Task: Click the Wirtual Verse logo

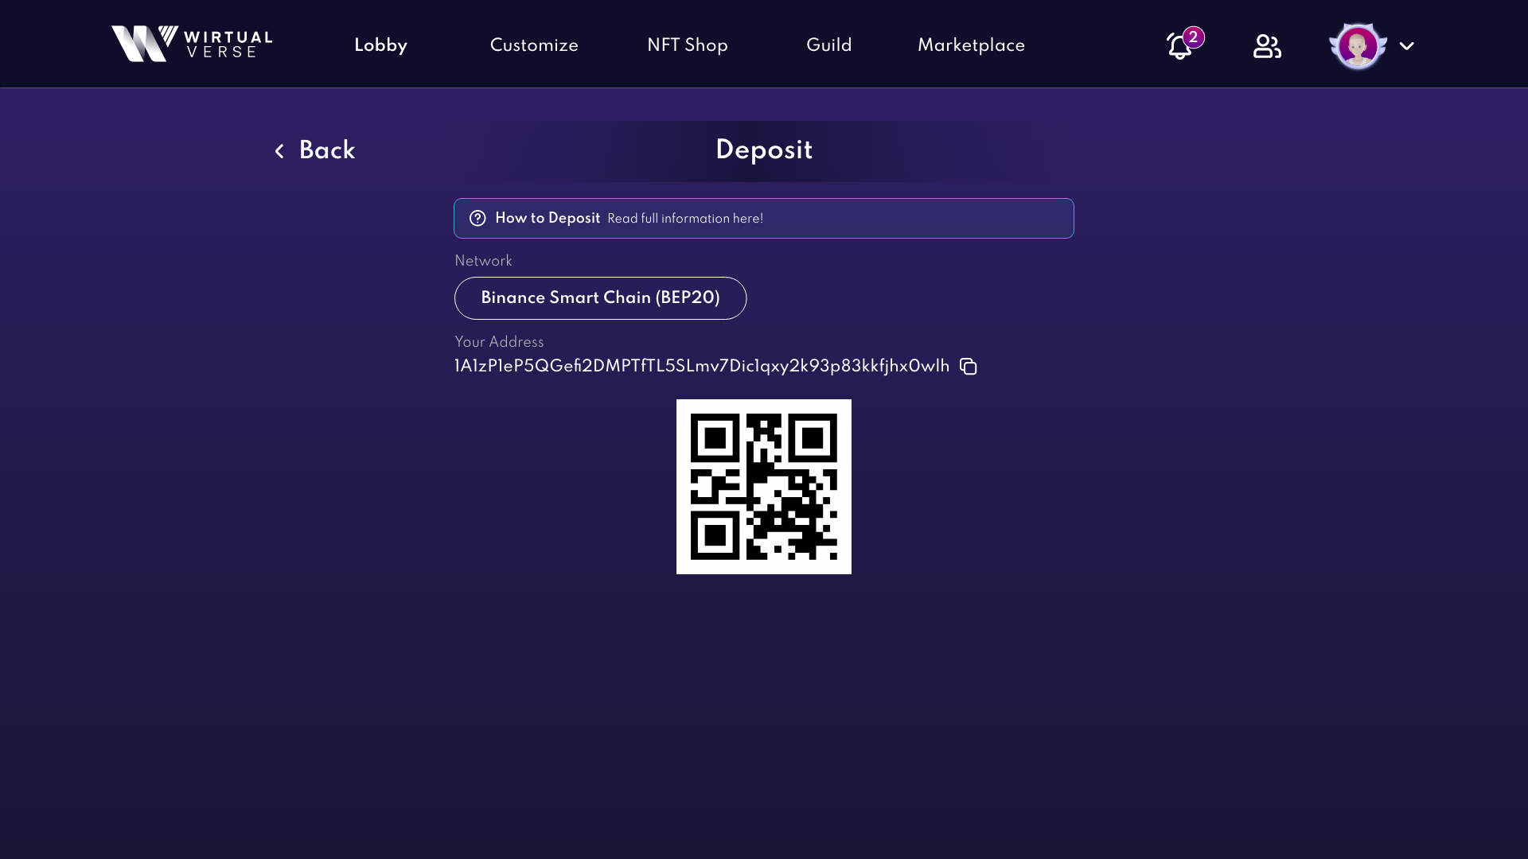Action: click(192, 44)
